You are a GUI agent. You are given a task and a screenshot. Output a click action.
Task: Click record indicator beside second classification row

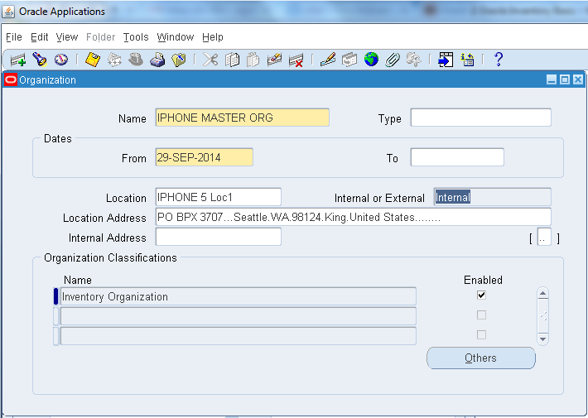click(56, 316)
